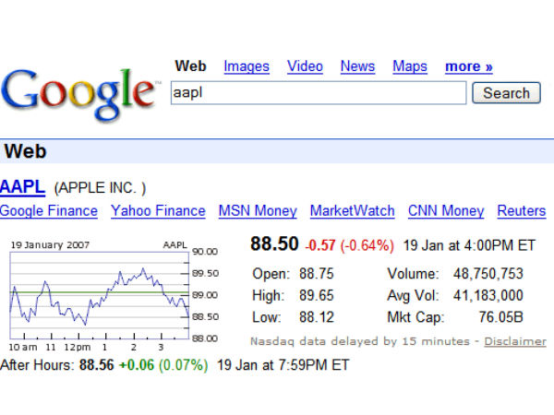Image resolution: width=554 pixels, height=415 pixels.
Task: Visit the Yahoo Finance link
Action: (x=158, y=211)
